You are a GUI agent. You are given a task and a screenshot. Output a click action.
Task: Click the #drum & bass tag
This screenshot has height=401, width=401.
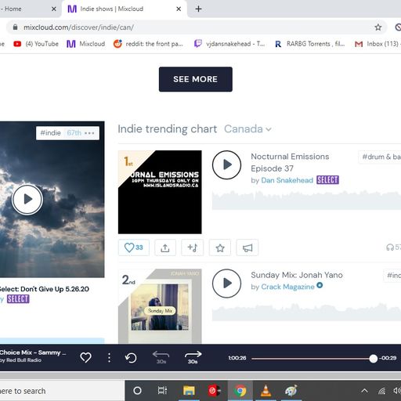pos(381,157)
